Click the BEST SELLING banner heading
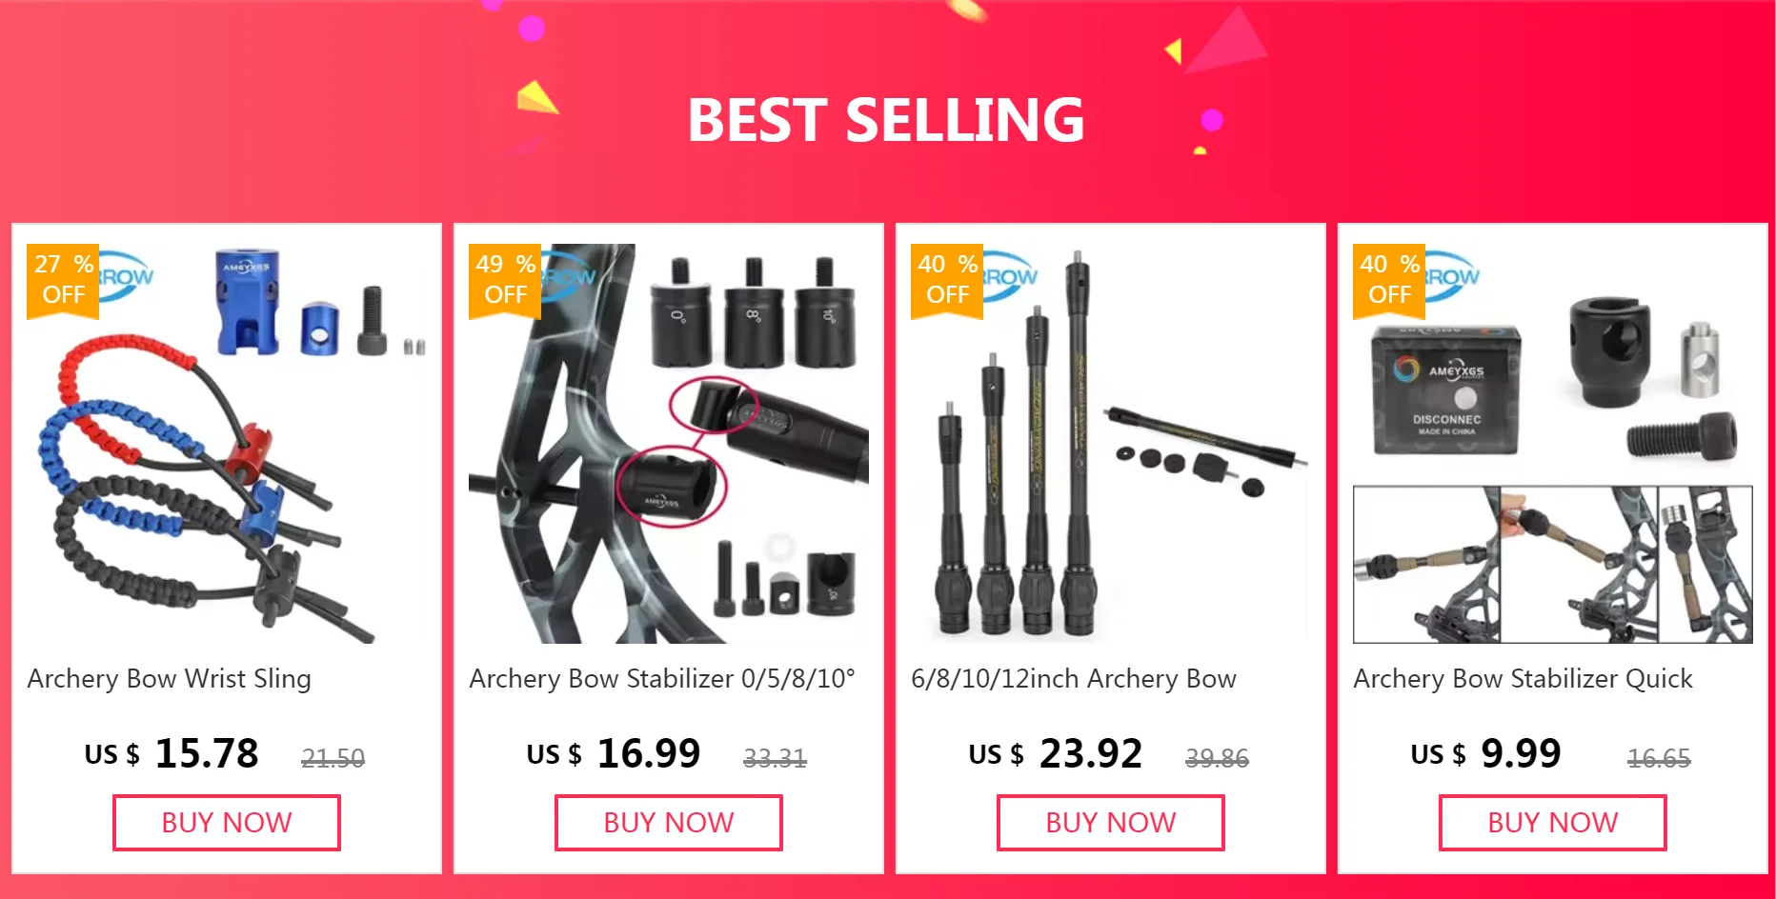The width and height of the screenshot is (1776, 899). [x=886, y=120]
